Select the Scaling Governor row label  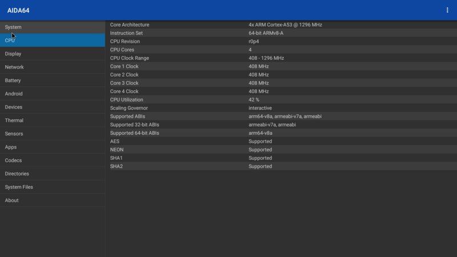129,108
